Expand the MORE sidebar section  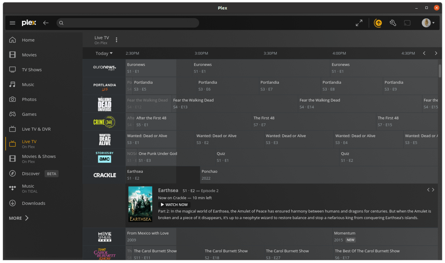[x=19, y=218]
